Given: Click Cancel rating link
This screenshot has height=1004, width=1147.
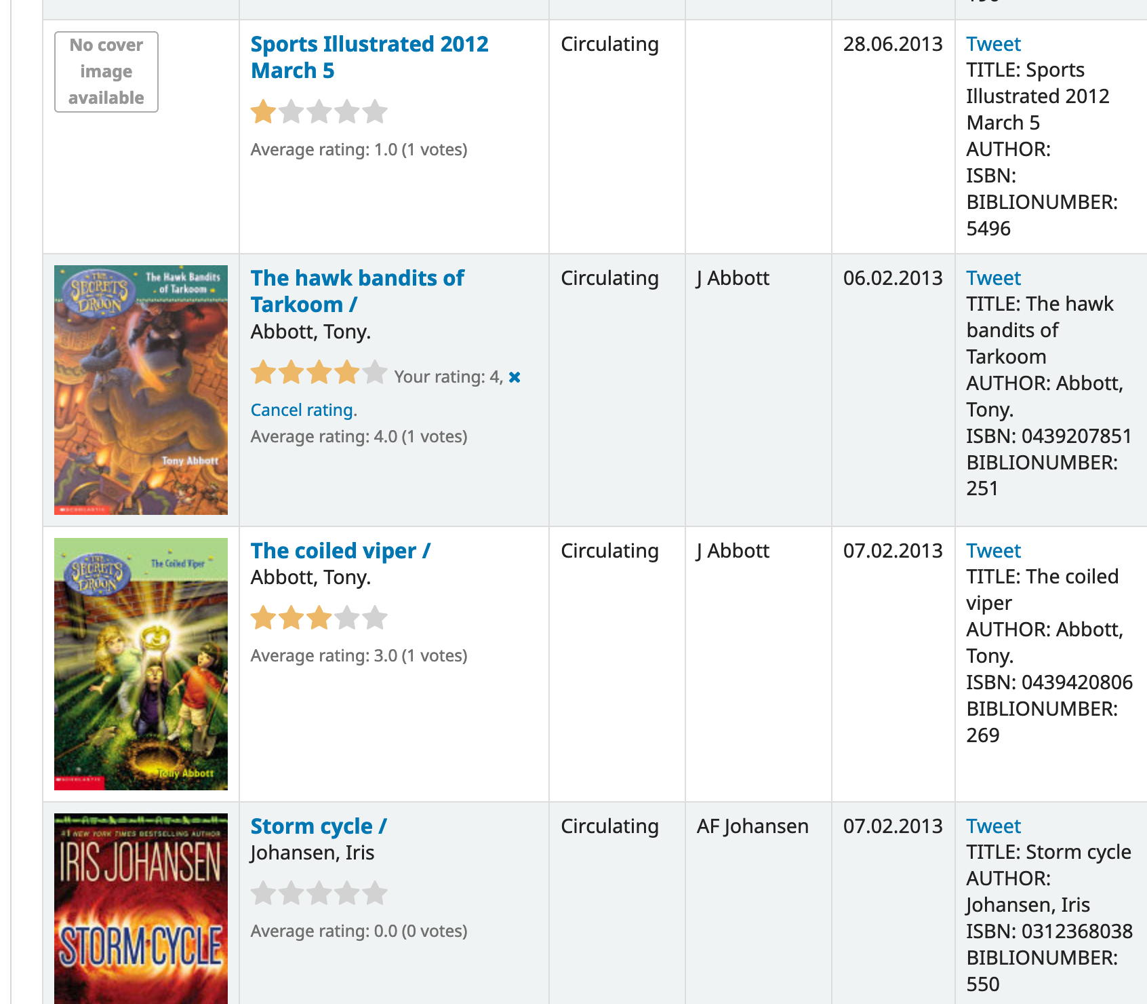Looking at the screenshot, I should (303, 410).
